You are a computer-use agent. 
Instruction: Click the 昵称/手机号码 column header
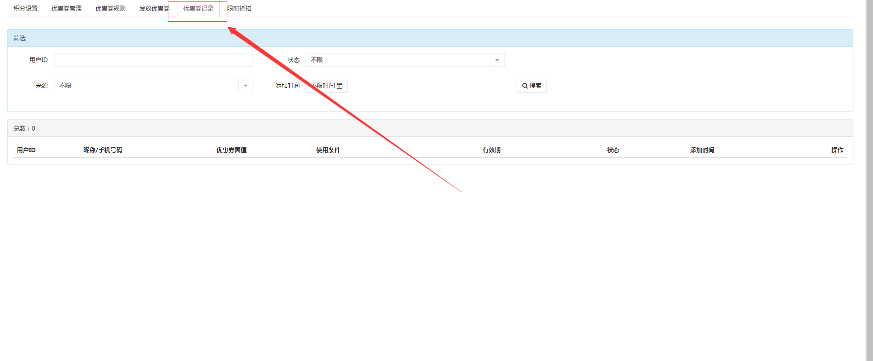click(x=103, y=150)
